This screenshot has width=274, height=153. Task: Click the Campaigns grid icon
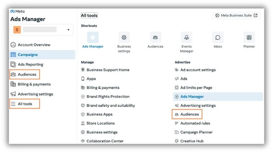tap(13, 55)
